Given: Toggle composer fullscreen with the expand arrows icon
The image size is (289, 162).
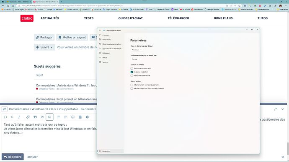Looking at the screenshot, I should (275, 109).
